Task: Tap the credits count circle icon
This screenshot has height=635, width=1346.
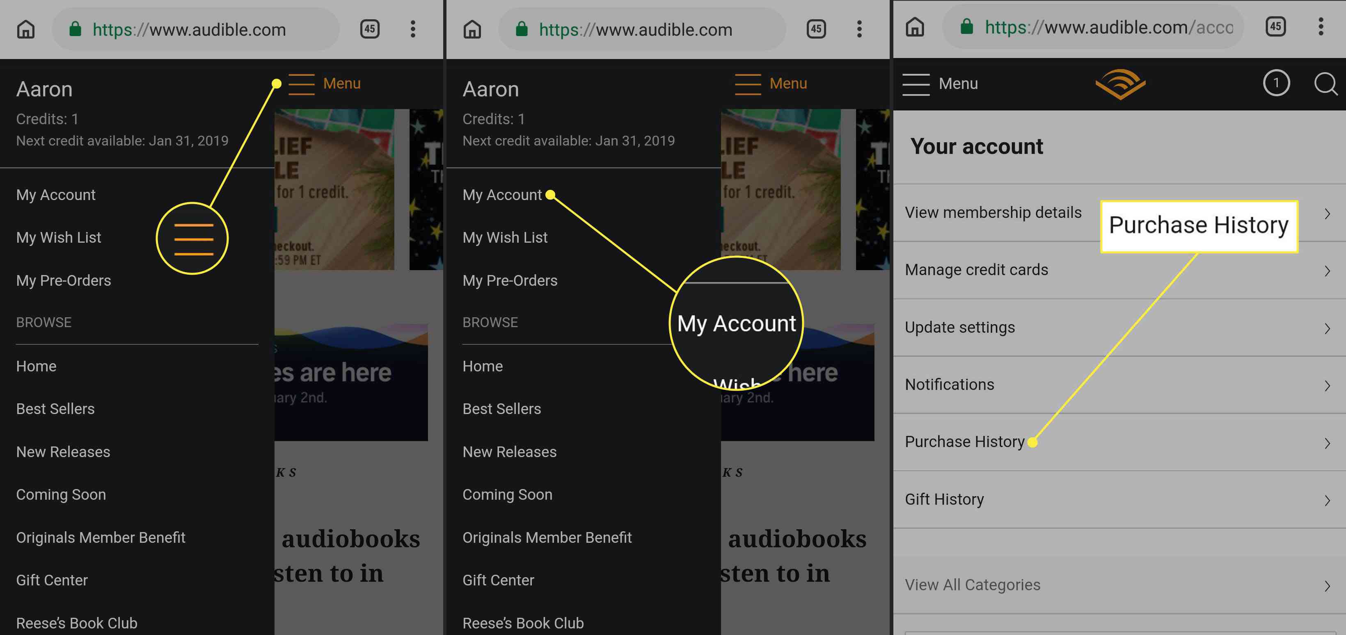Action: pyautogui.click(x=1276, y=83)
